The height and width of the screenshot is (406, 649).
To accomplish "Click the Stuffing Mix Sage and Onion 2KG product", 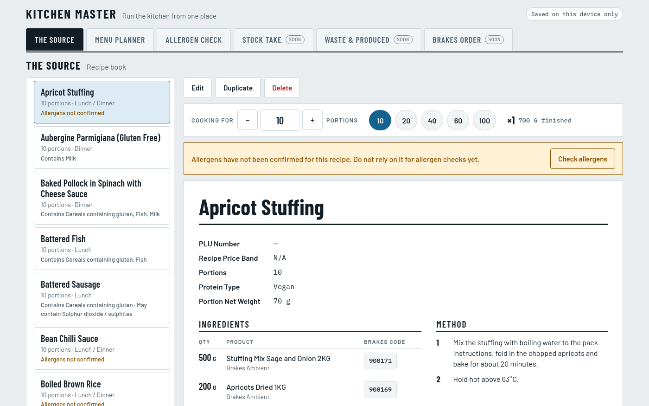I will point(278,358).
